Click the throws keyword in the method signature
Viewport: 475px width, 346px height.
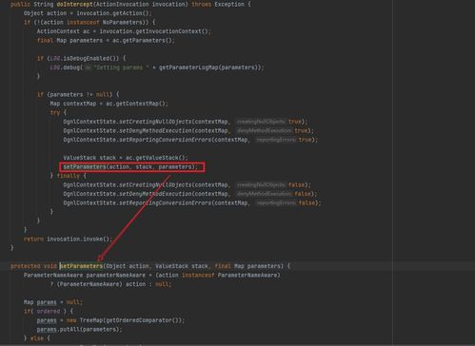201,5
